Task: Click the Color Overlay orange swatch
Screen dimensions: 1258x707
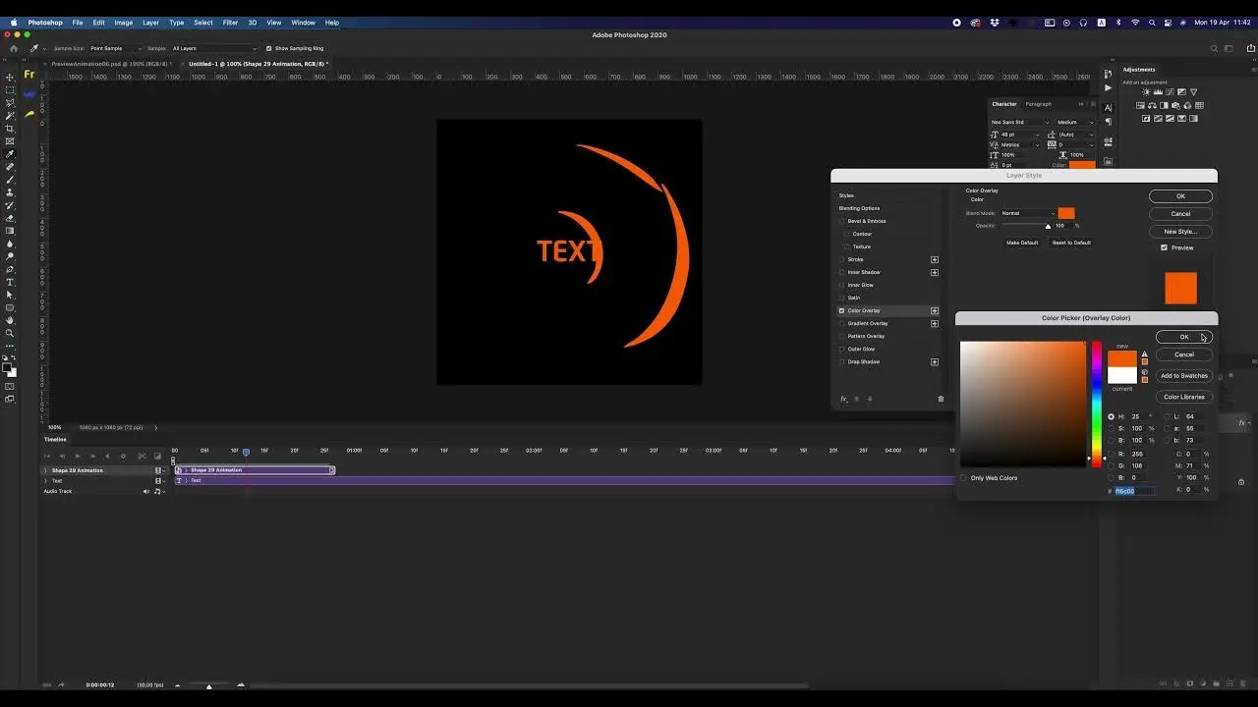Action: pyautogui.click(x=1066, y=213)
